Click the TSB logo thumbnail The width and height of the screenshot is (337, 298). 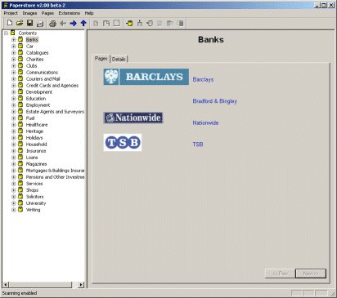click(123, 142)
